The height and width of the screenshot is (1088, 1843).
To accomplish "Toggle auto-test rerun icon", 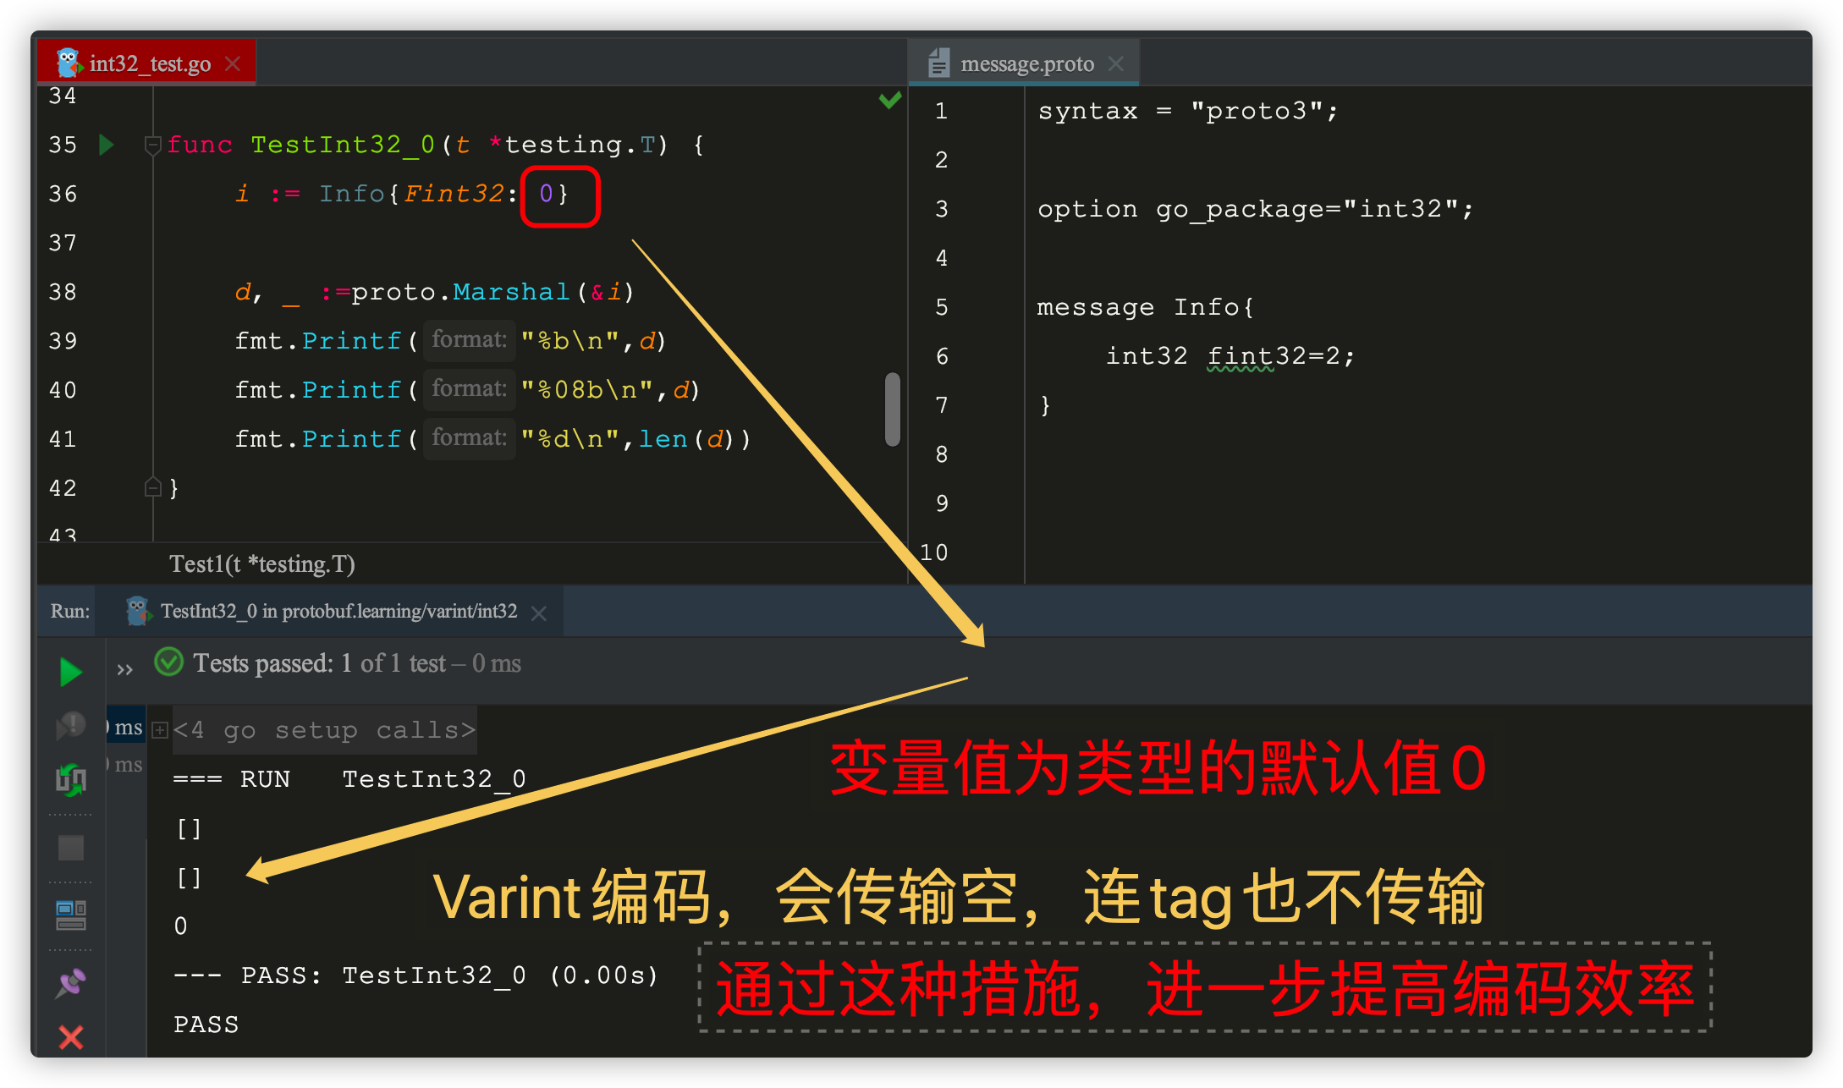I will point(71,779).
